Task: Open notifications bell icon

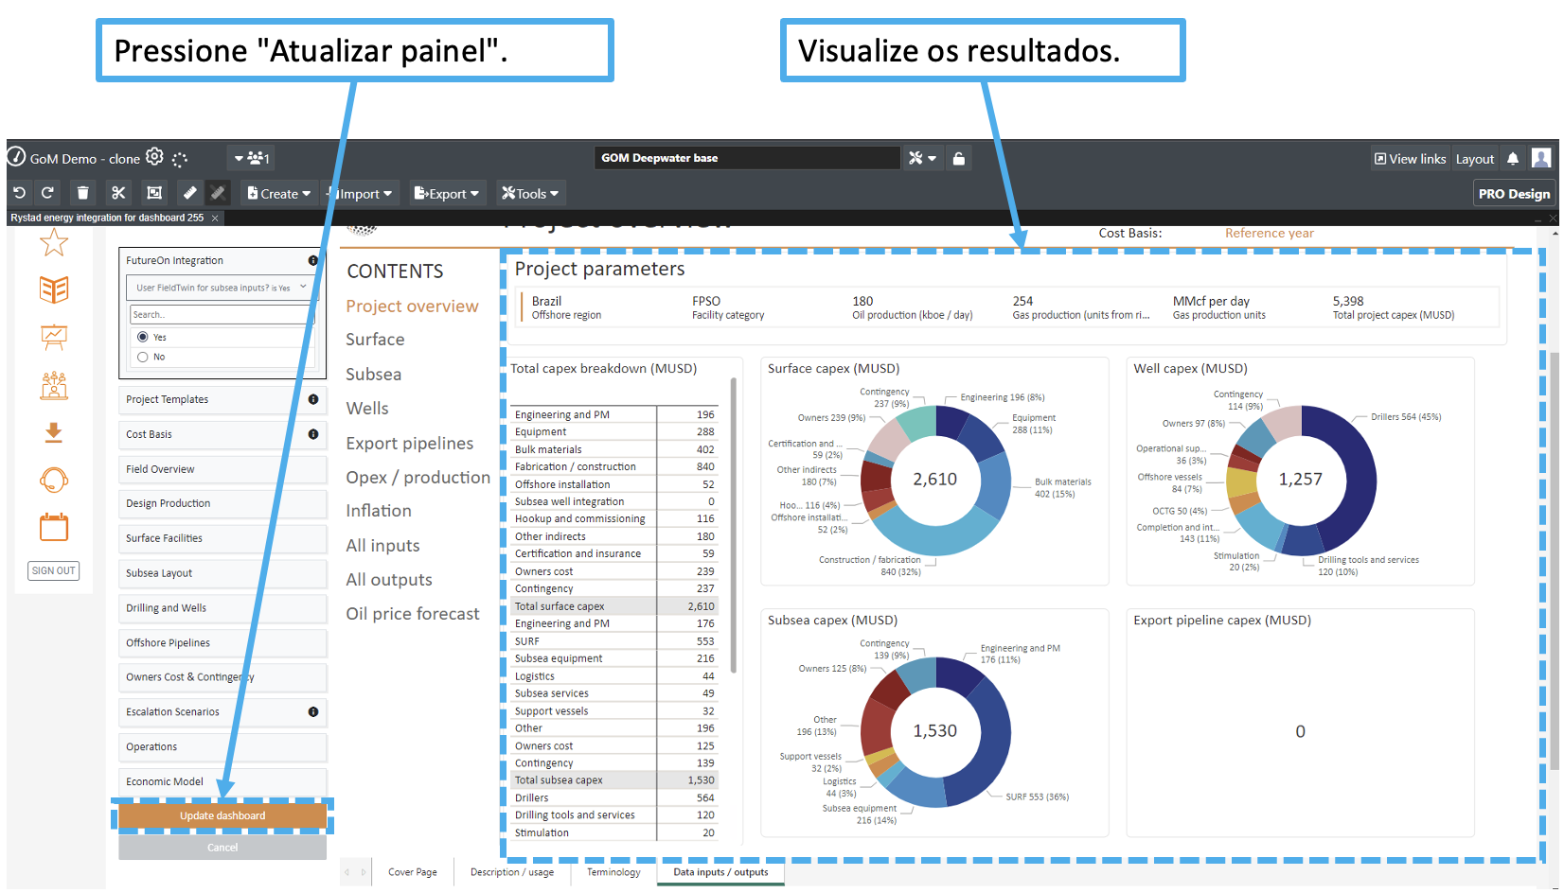Action: click(1513, 158)
